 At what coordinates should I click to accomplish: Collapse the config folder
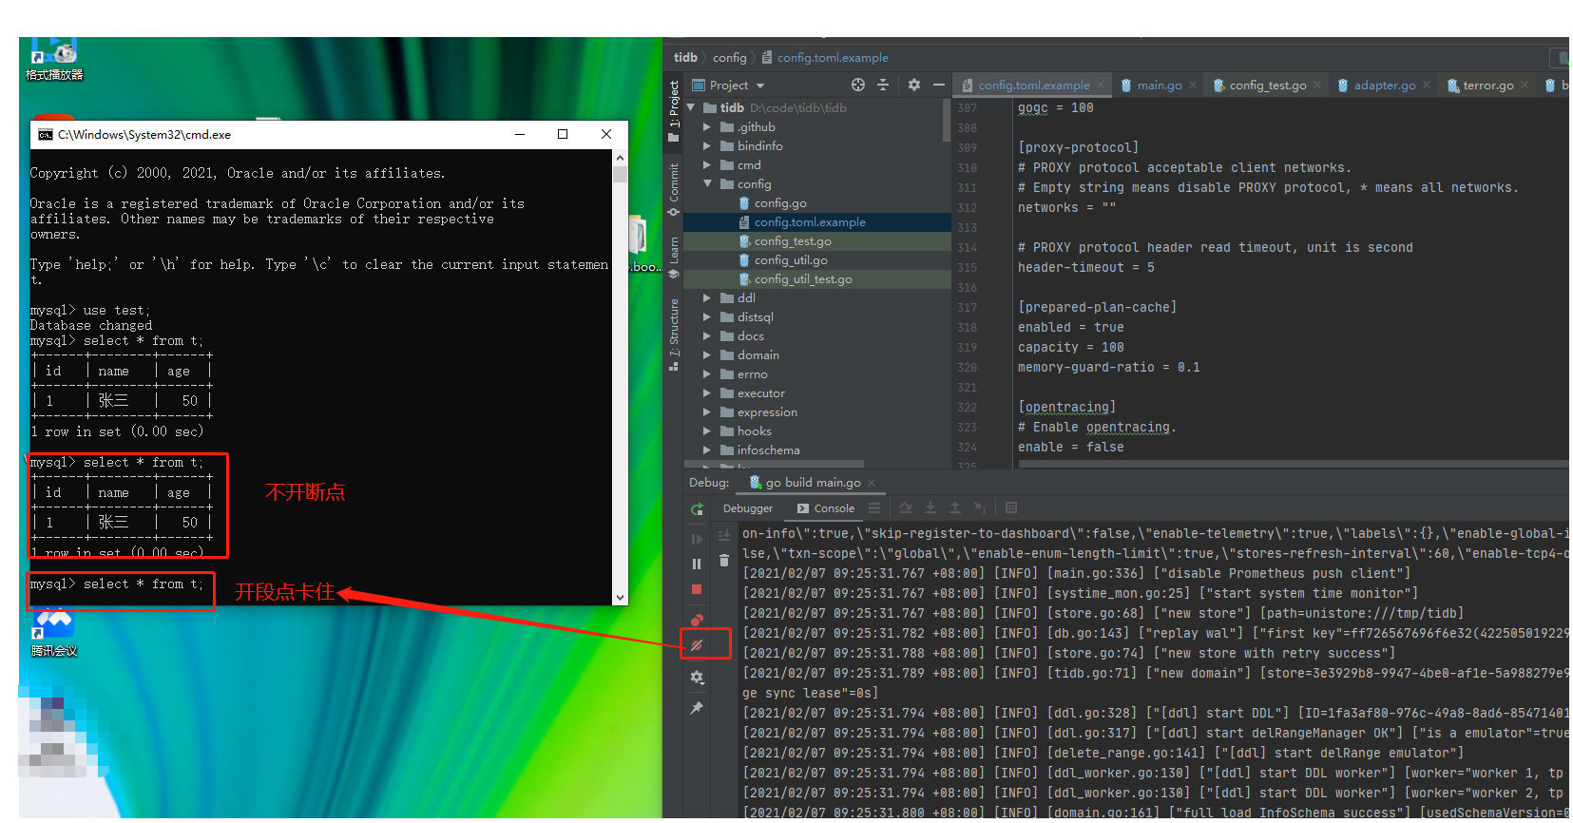pyautogui.click(x=707, y=184)
